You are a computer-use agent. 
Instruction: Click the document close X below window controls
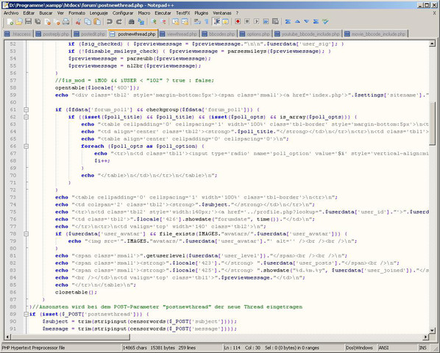434,13
